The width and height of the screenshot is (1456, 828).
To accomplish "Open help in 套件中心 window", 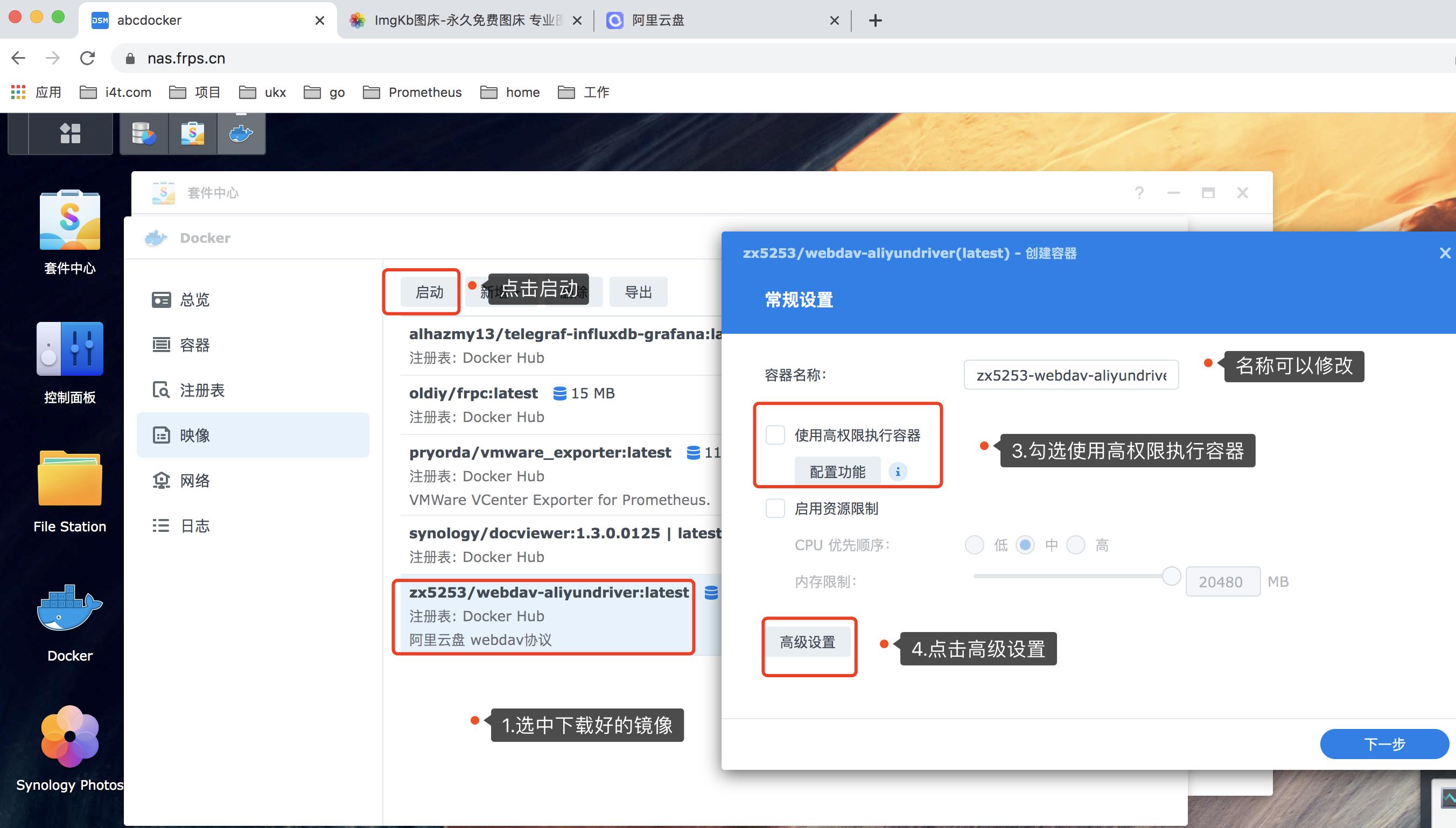I will click(1139, 193).
